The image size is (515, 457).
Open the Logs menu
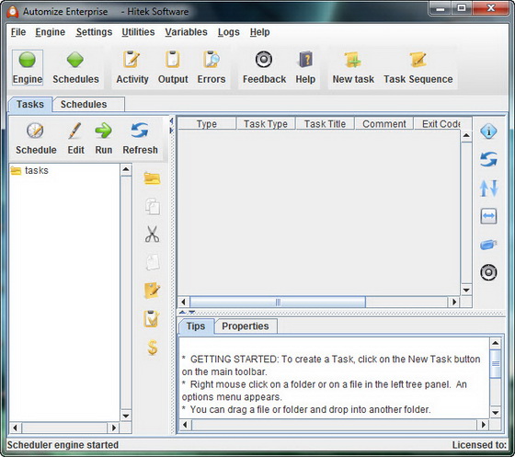point(229,32)
